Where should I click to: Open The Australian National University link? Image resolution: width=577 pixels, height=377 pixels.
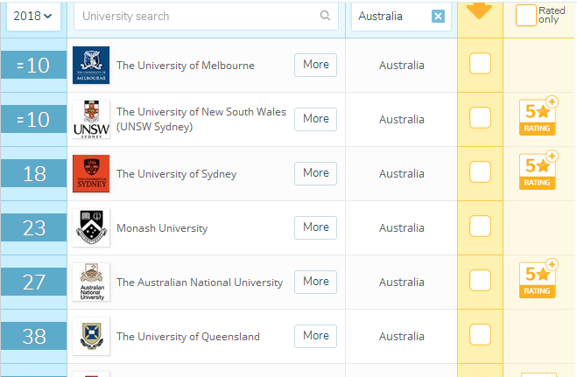(x=200, y=283)
